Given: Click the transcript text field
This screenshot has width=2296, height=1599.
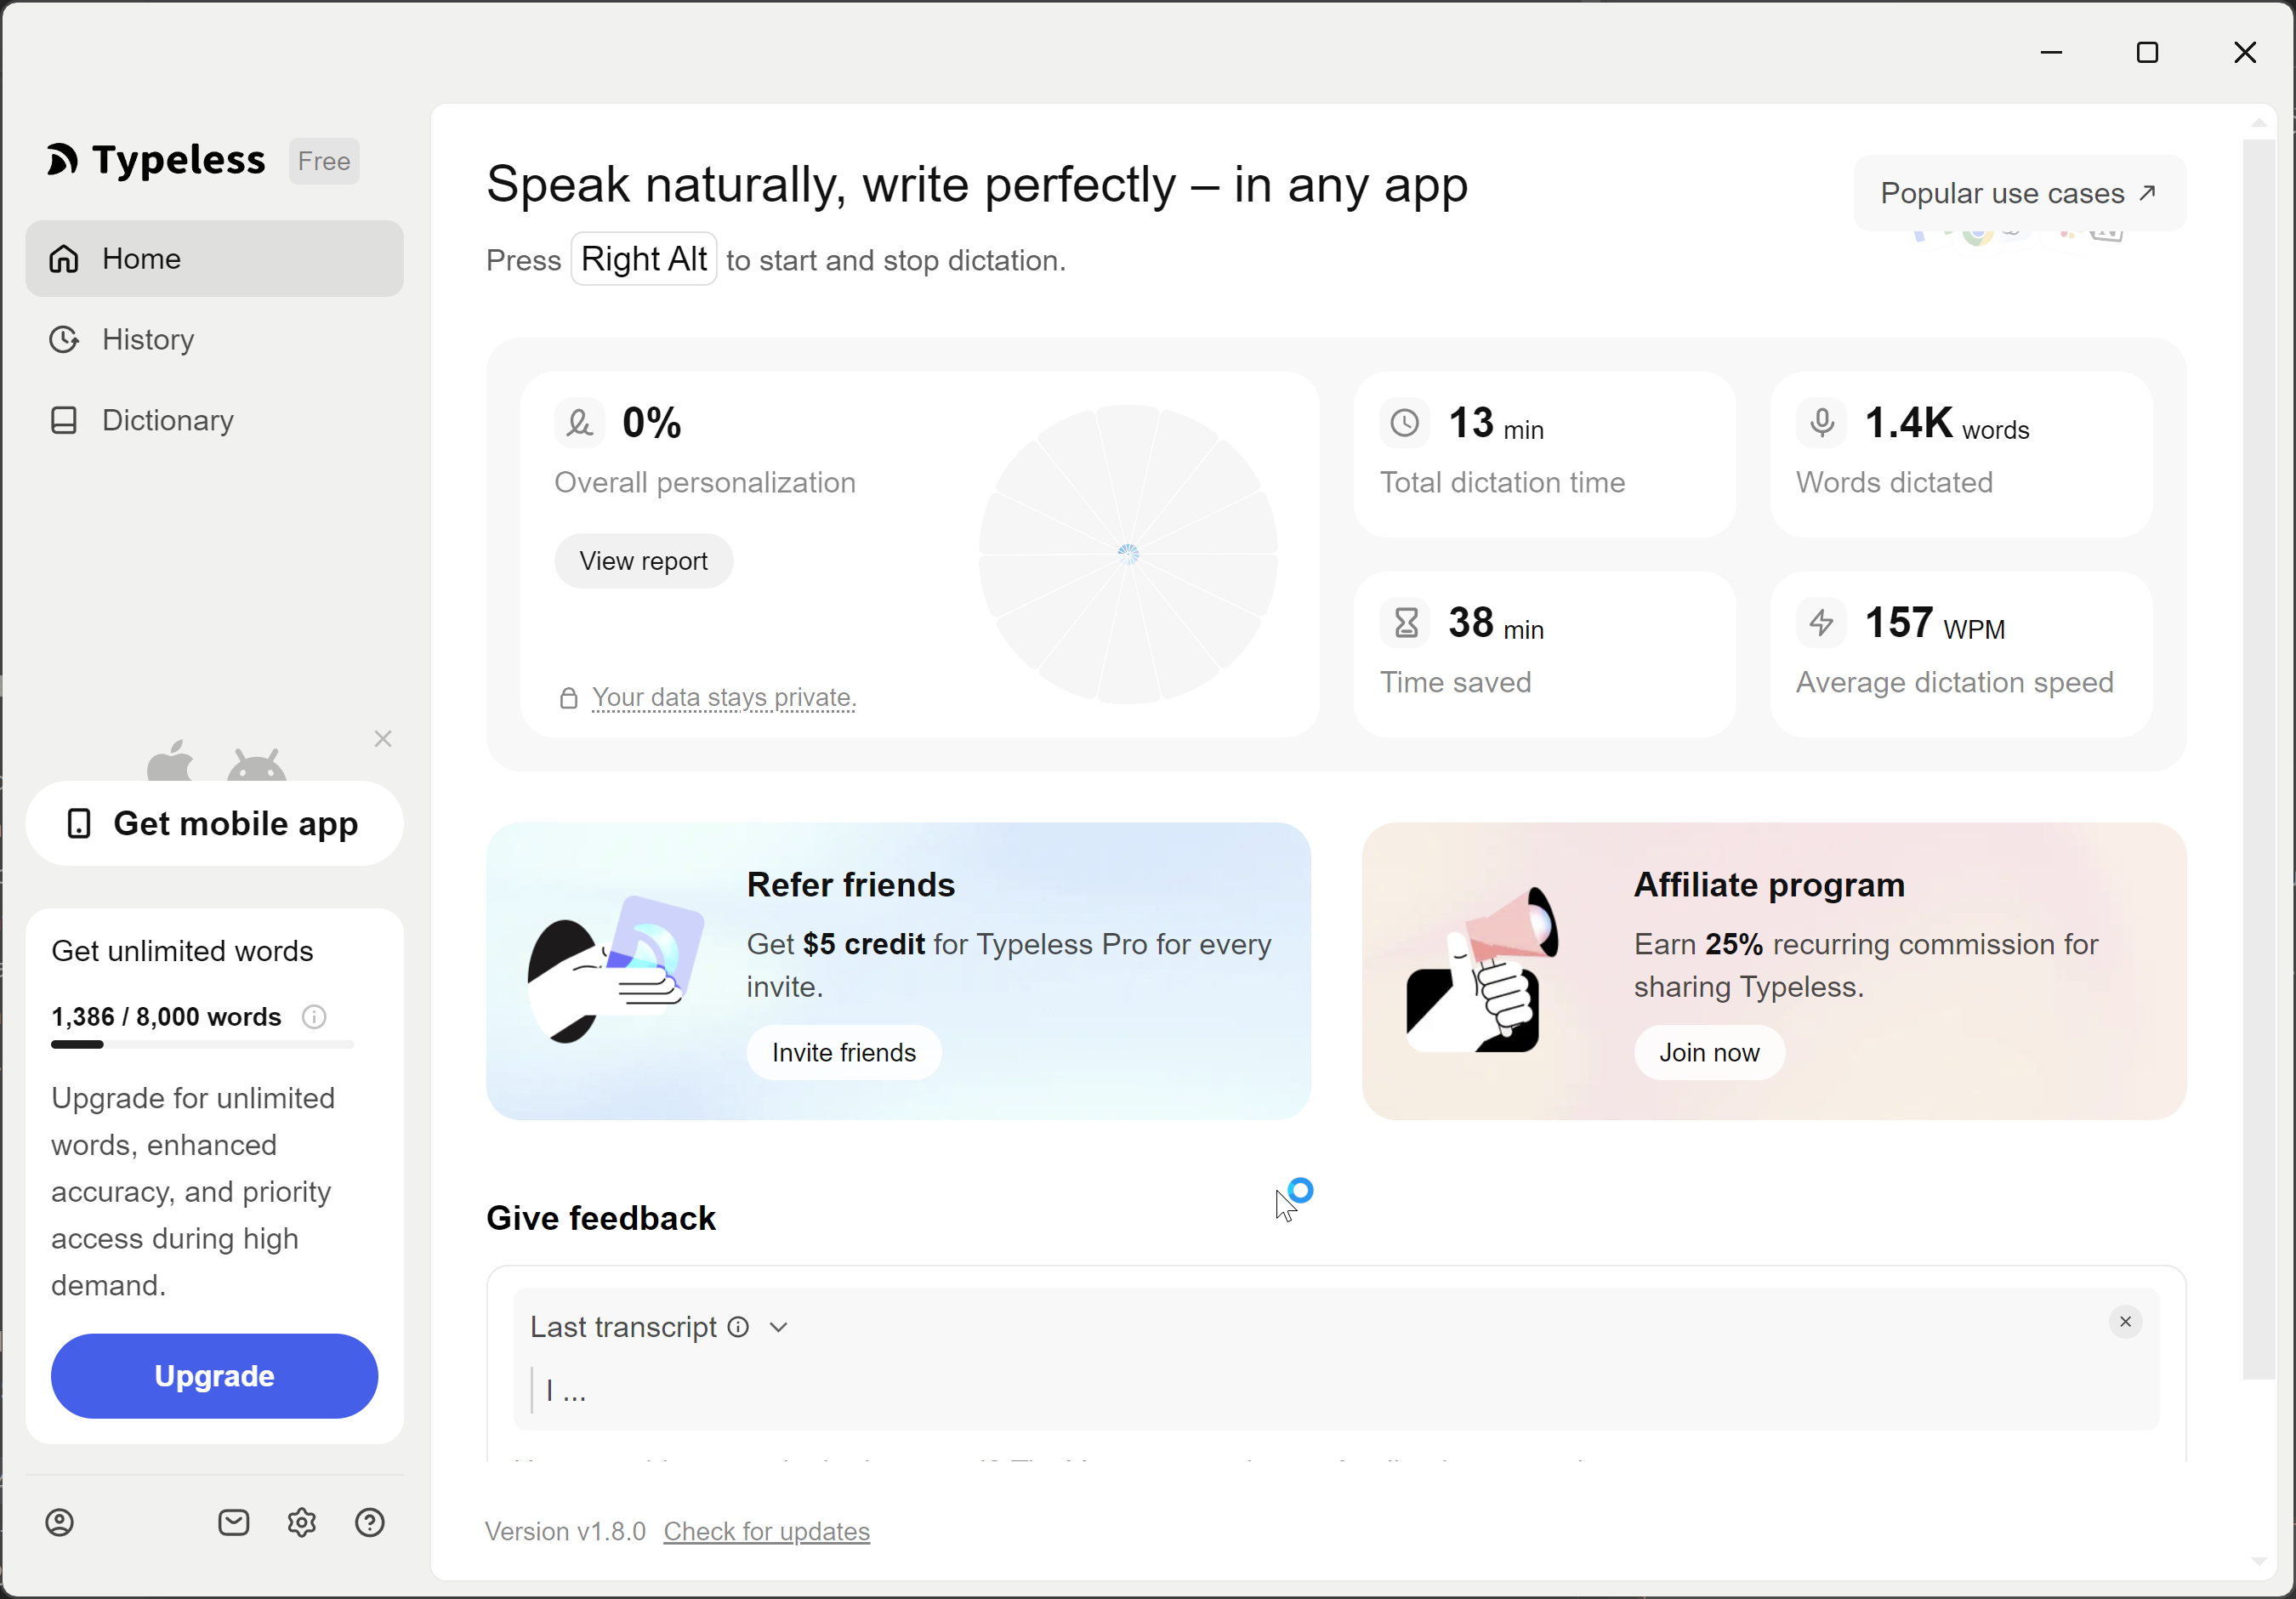Looking at the screenshot, I should tap(1335, 1391).
